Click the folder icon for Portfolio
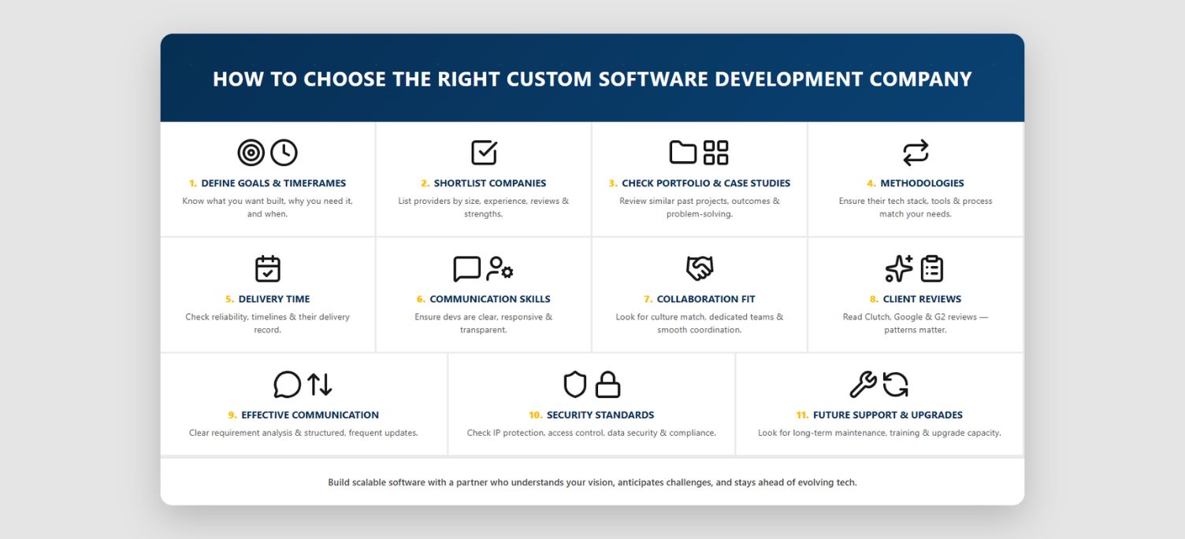1185x539 pixels. pos(683,153)
